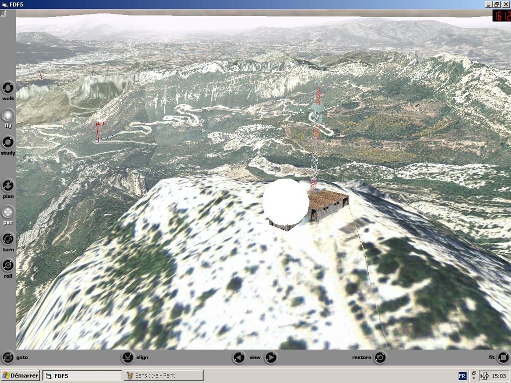This screenshot has width=511, height=383.
Task: Advance to the next viewpoint
Action: 270,357
